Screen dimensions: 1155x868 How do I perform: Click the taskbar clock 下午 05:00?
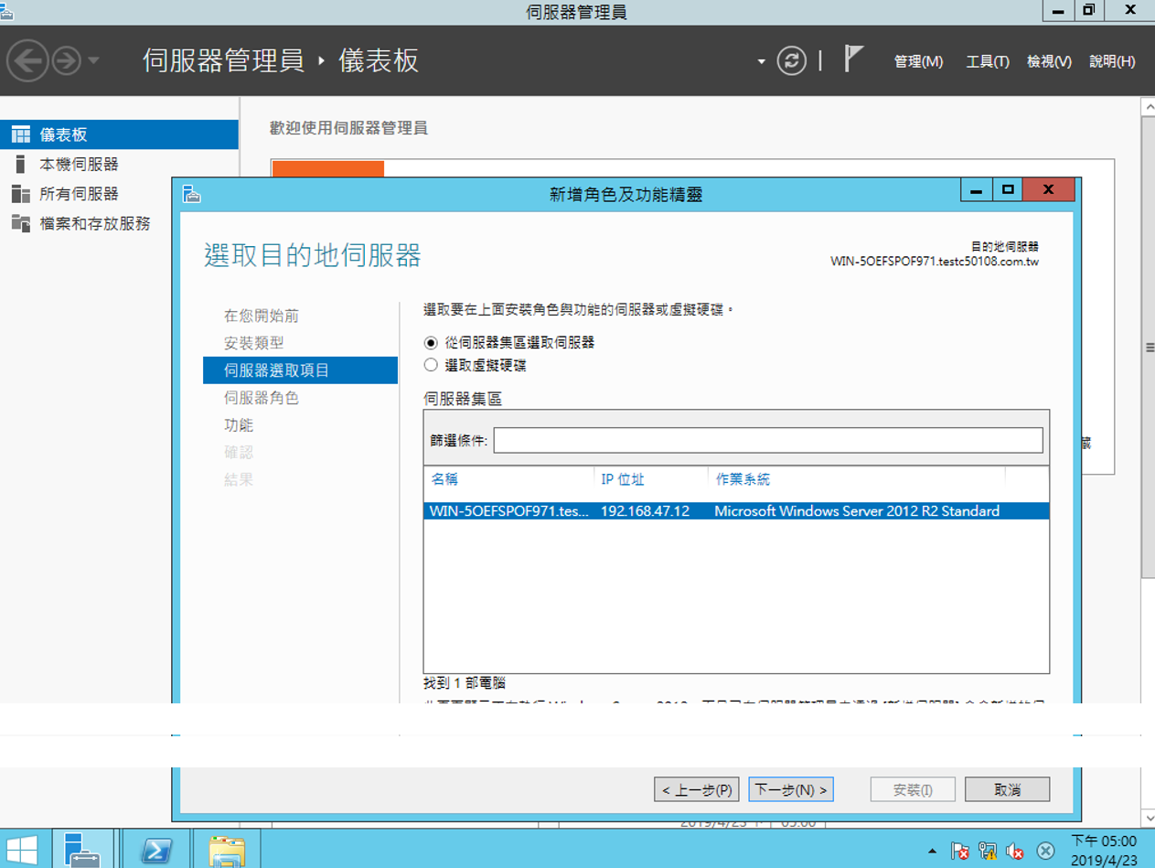(x=1103, y=841)
